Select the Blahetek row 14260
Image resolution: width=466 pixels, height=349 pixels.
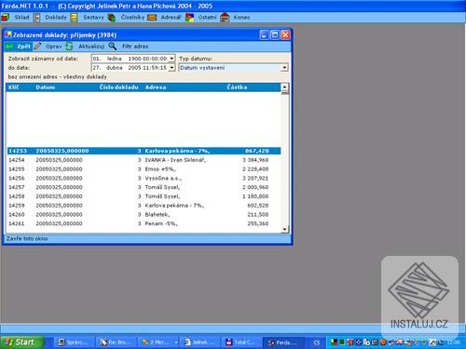pos(144,215)
